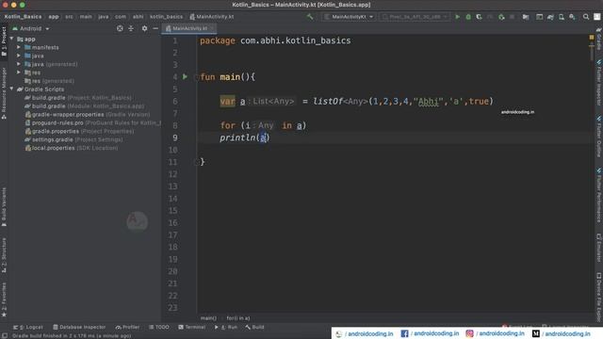Open the Run tool window

point(226,327)
